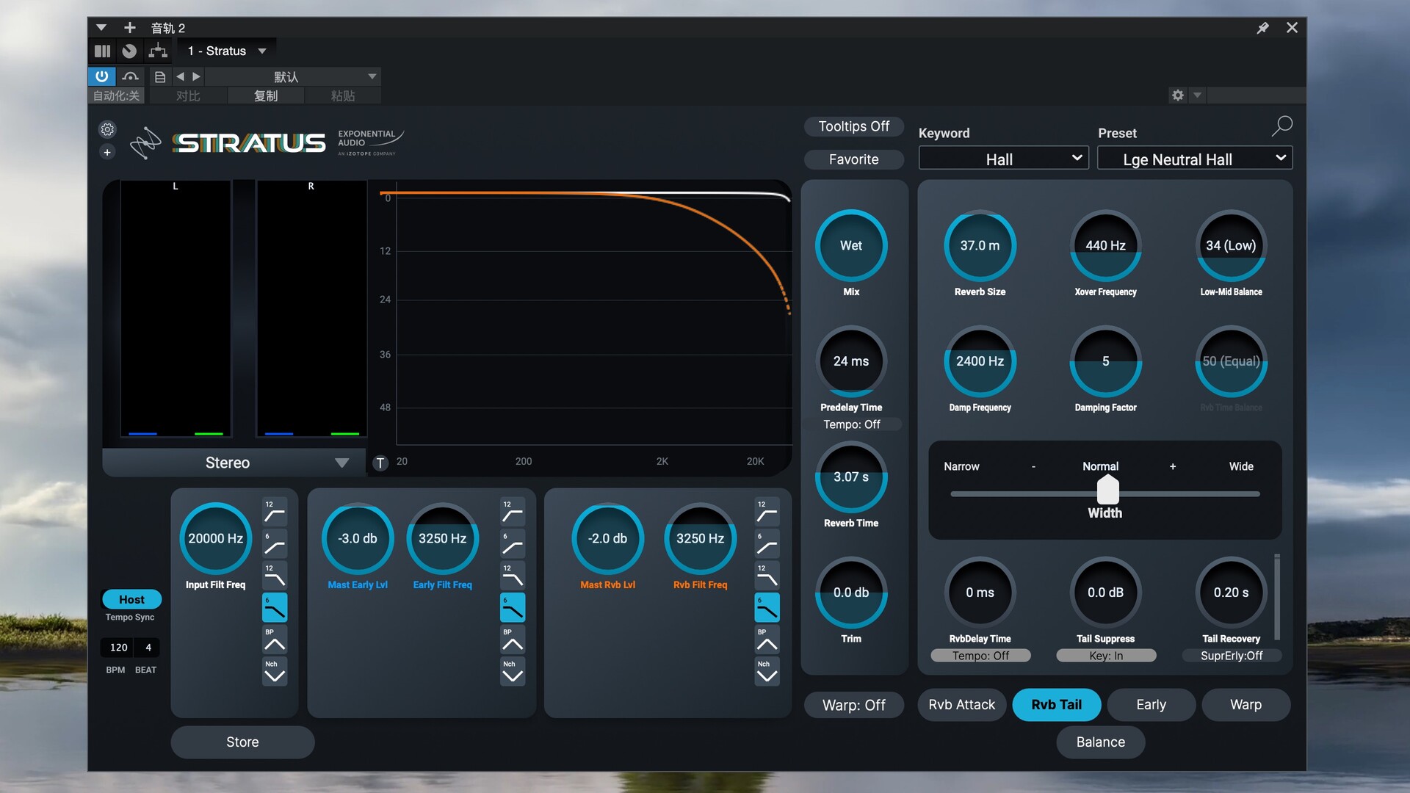
Task: Toggle the plugin power bypass button
Action: click(x=101, y=76)
